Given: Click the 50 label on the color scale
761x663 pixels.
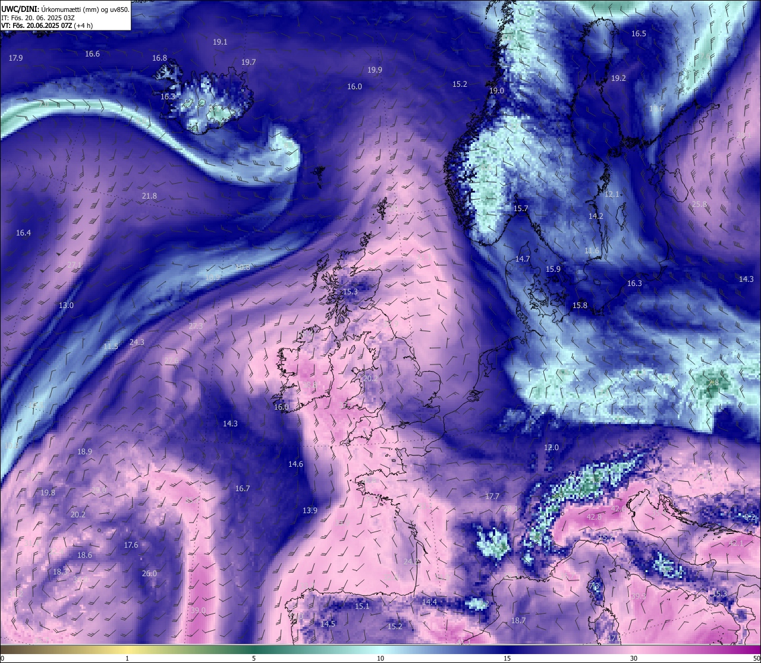Looking at the screenshot, I should click(756, 658).
